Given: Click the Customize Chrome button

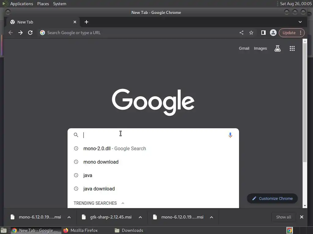Looking at the screenshot, I should coord(272,198).
